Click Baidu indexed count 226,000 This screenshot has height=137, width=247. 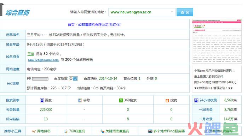(46, 109)
